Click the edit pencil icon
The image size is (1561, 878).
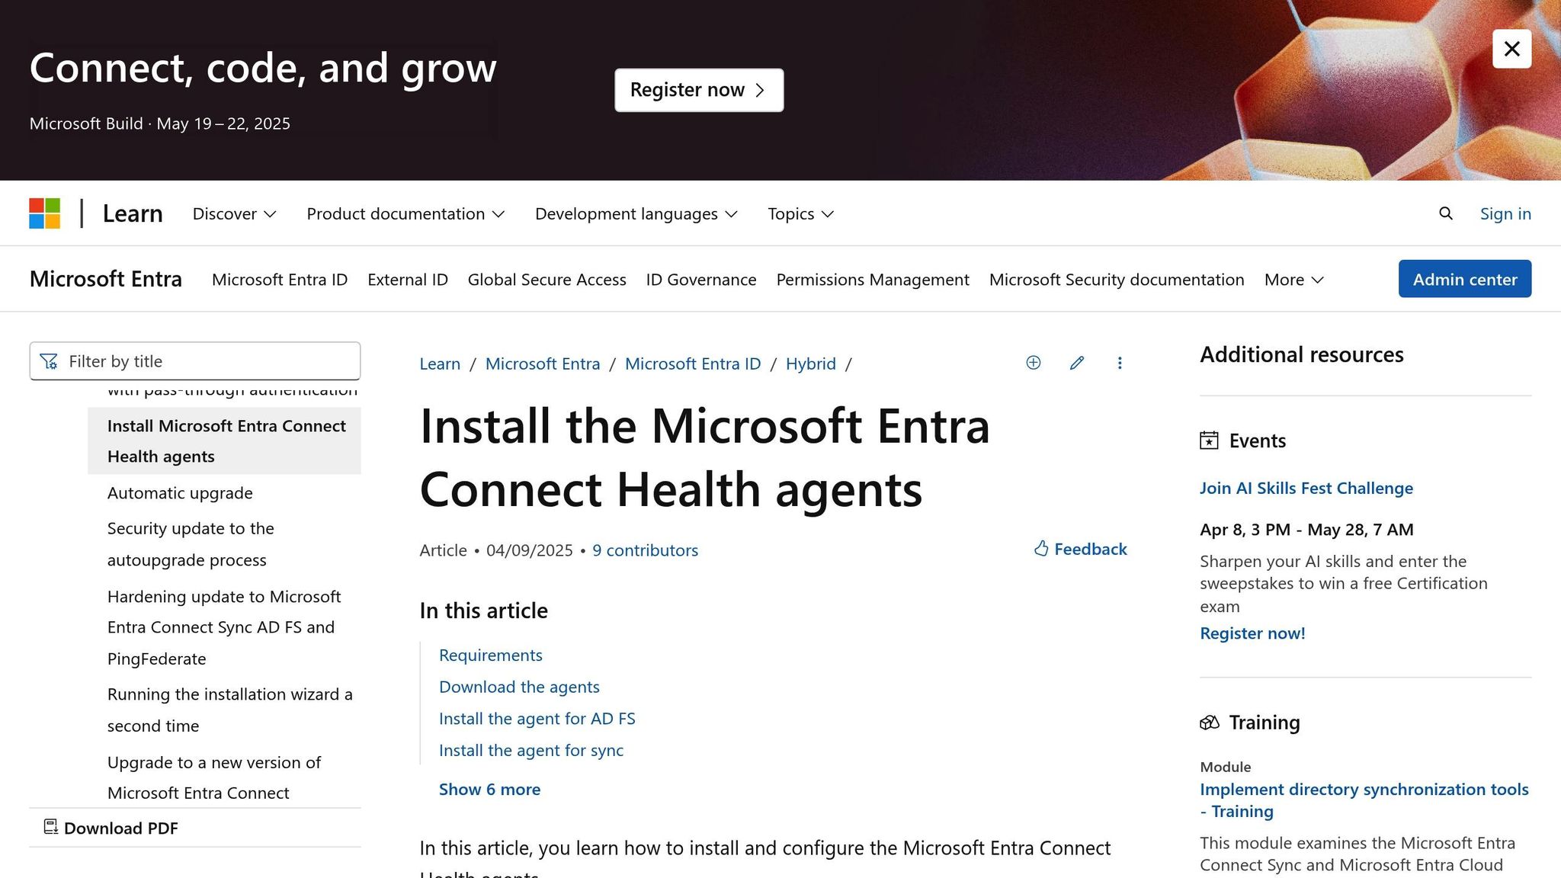[1077, 363]
